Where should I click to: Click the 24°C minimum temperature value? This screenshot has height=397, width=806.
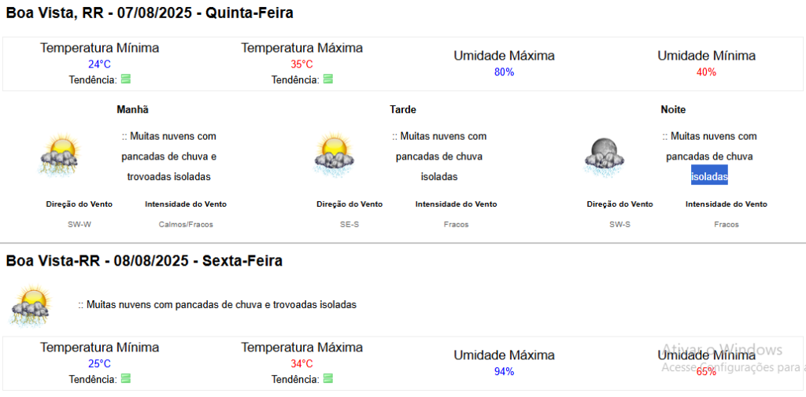[99, 64]
